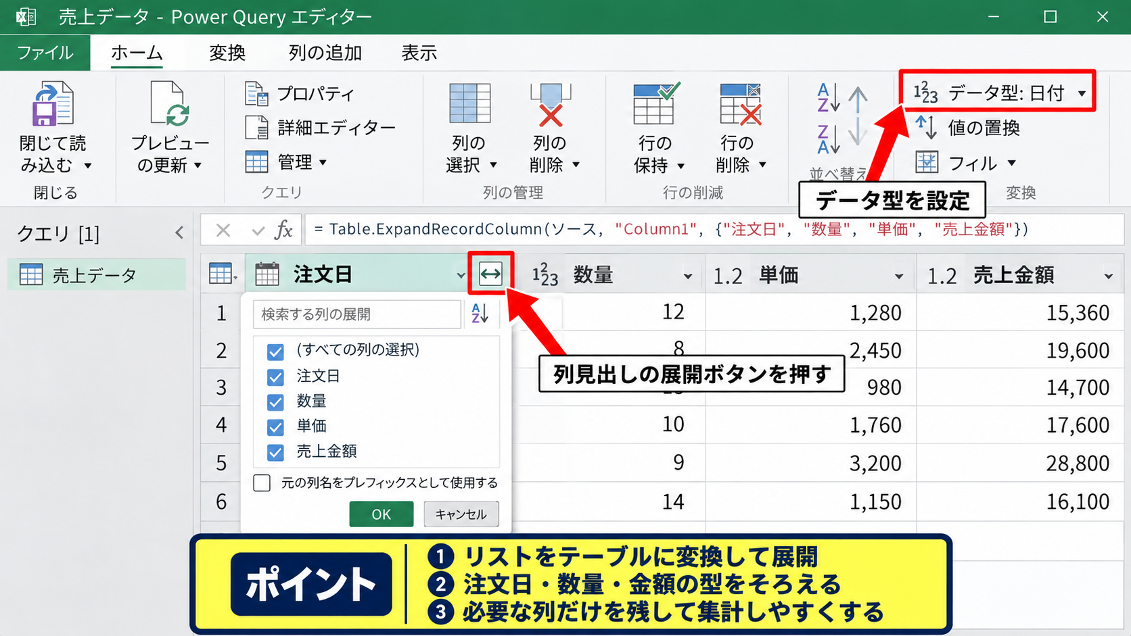
Task: Click the 列の選択 icon
Action: click(470, 103)
